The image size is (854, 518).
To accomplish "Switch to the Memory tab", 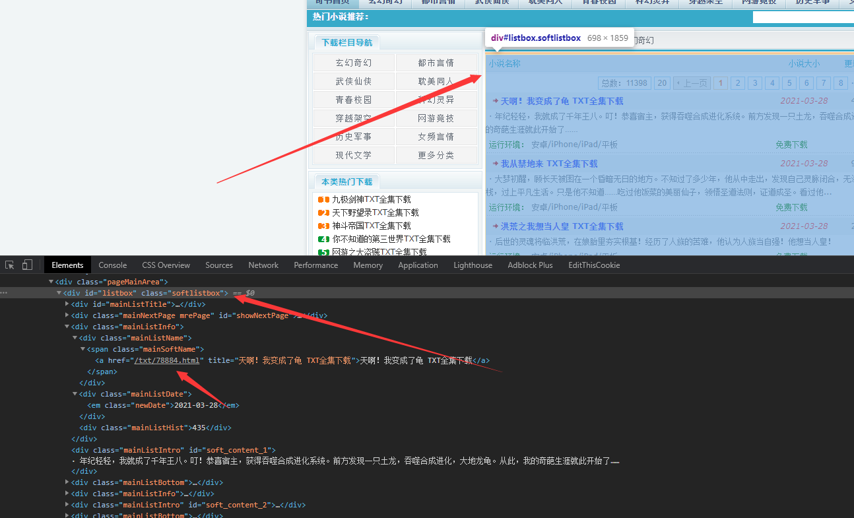I will coord(368,265).
